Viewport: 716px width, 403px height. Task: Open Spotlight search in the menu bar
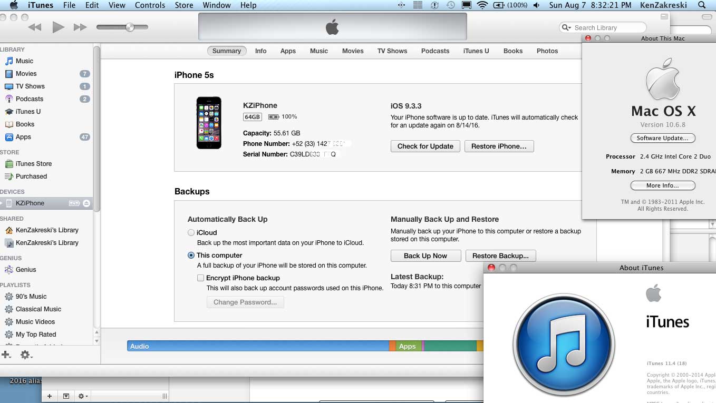(702, 5)
